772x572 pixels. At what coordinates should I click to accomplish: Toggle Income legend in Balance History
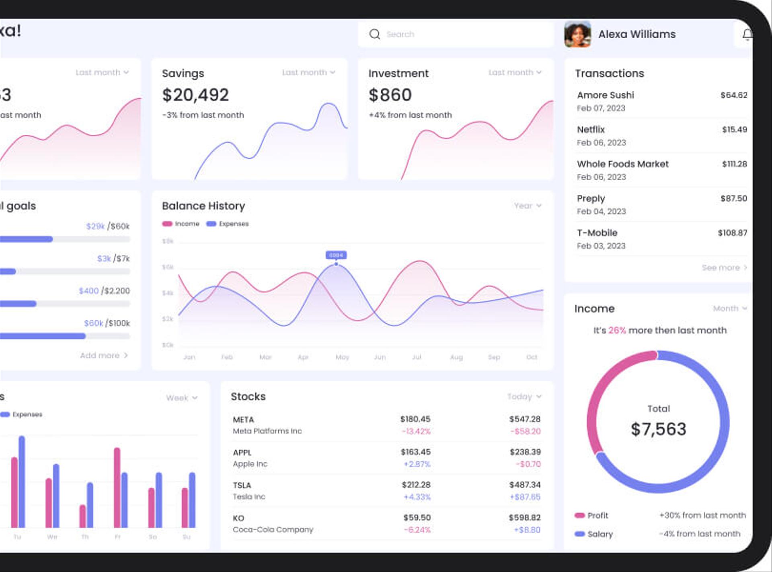(x=181, y=224)
